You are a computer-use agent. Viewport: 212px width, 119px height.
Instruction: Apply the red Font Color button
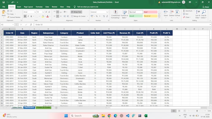(x=47, y=16)
